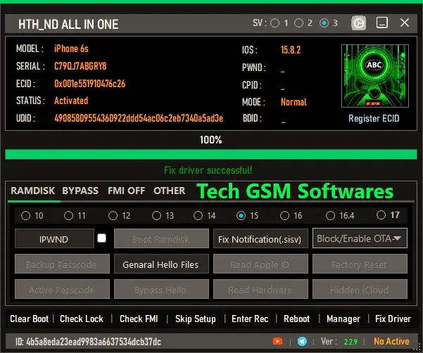Image resolution: width=423 pixels, height=353 pixels.
Task: Select server SV 3 radio button
Action: click(x=324, y=23)
